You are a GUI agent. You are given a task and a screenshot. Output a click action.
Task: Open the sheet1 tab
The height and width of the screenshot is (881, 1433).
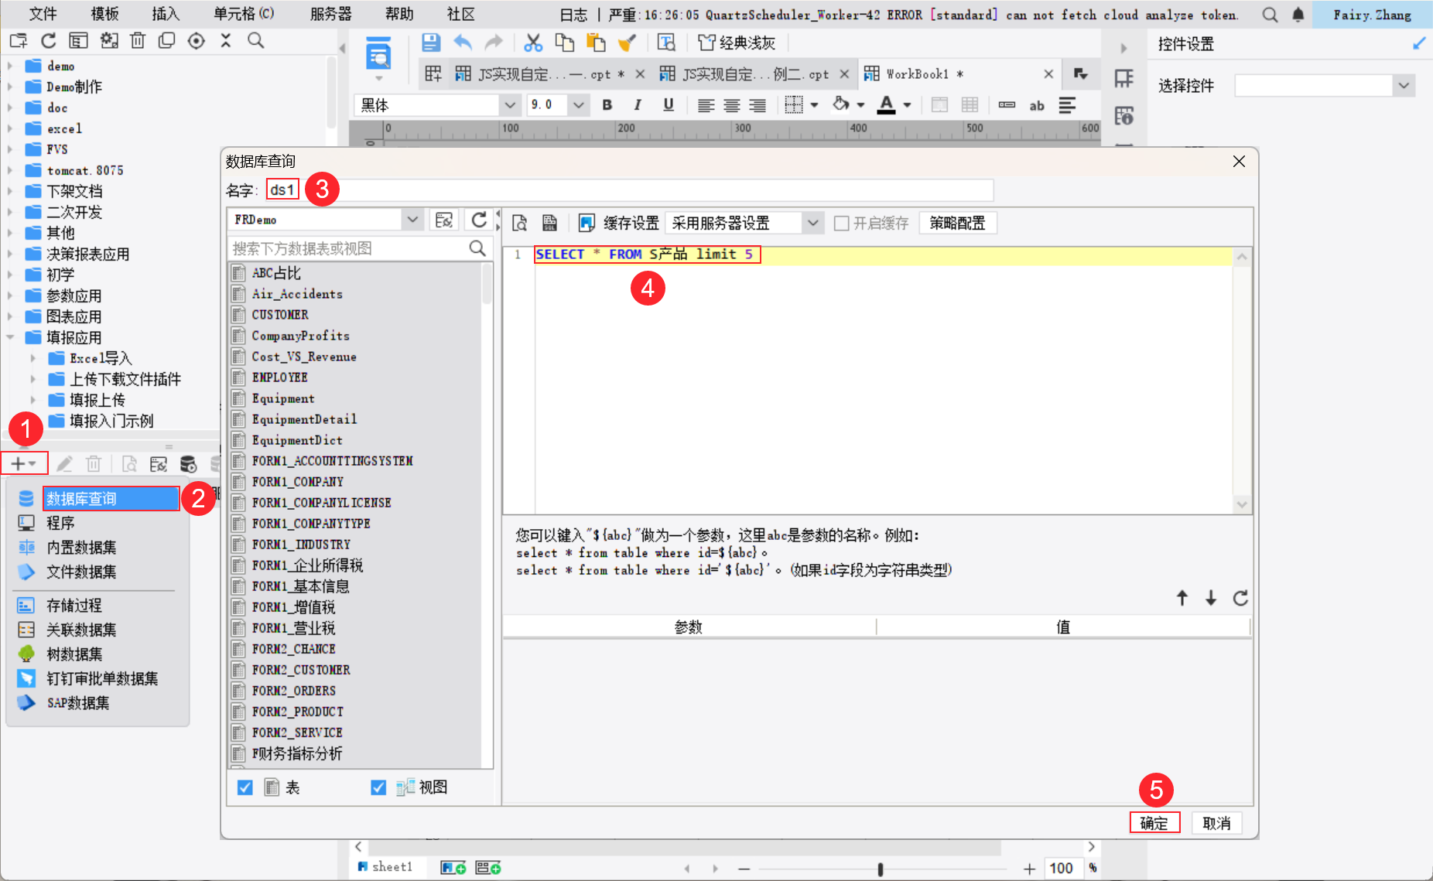pos(385,867)
